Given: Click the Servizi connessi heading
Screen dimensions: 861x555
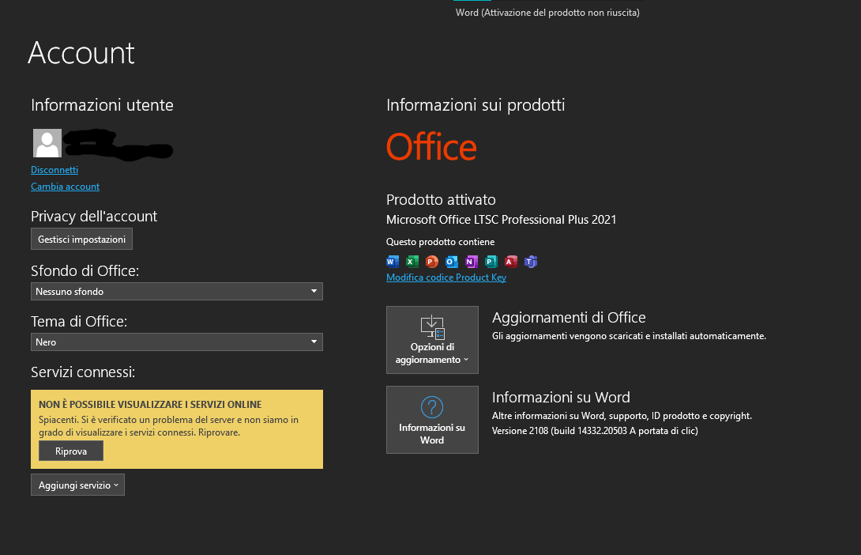Looking at the screenshot, I should coord(83,372).
